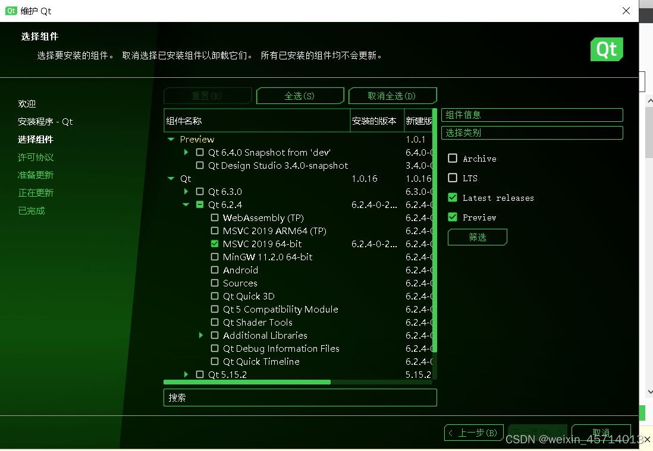Viewport: 653px width, 451px height.
Task: Check the MSVC 2019 ARM64 (TP) checkbox
Action: pos(215,231)
